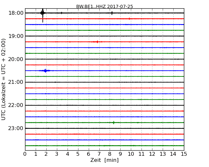This screenshot has width=209, height=167.
Task: Click the blue event burst near minute 2 below 20:00
Action: (x=45, y=71)
